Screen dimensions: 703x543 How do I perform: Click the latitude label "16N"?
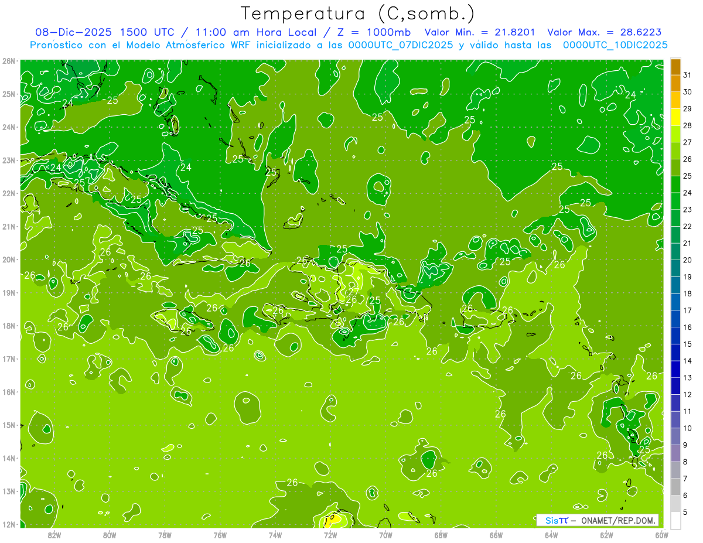coord(8,392)
